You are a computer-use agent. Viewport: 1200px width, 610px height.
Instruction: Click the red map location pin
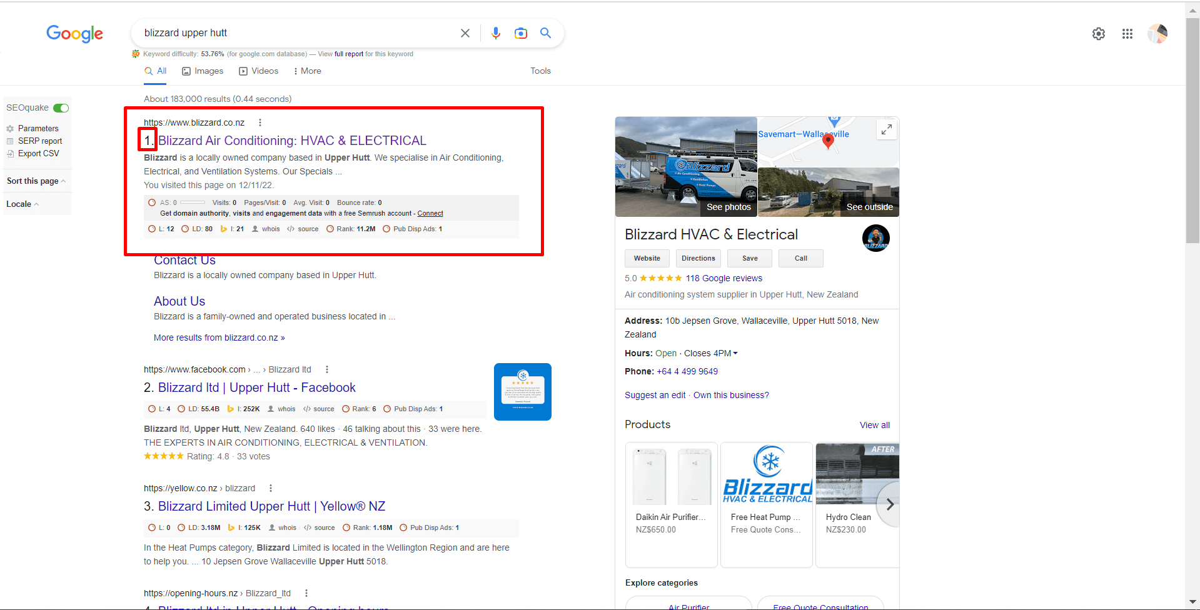click(828, 141)
